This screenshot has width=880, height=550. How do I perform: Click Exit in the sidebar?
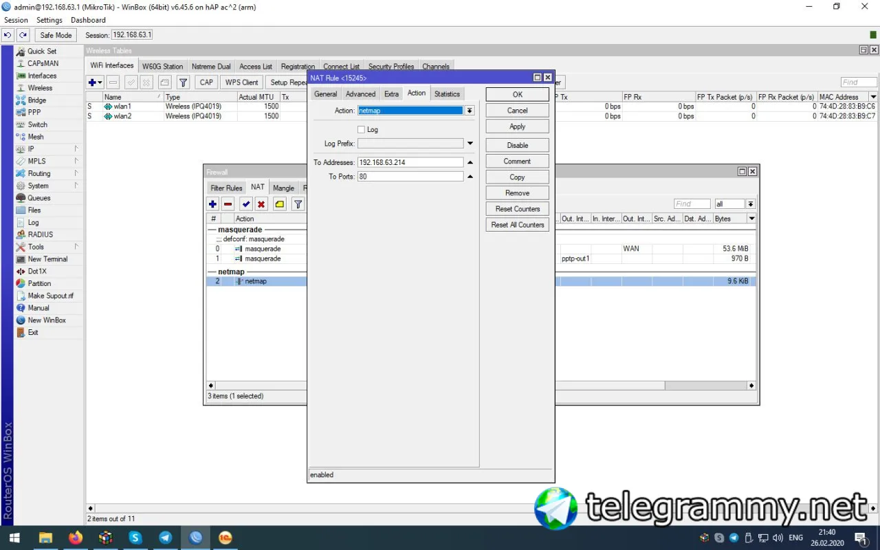pos(33,332)
